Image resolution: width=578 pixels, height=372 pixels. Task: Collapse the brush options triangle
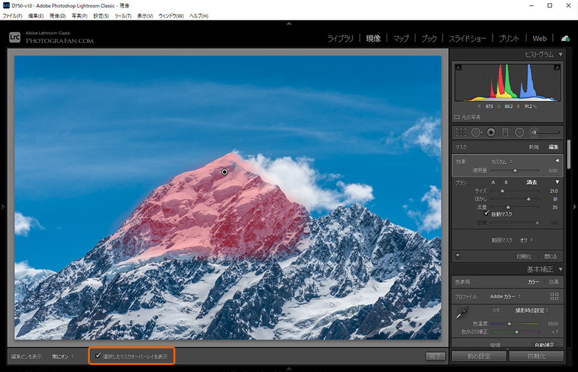(557, 182)
